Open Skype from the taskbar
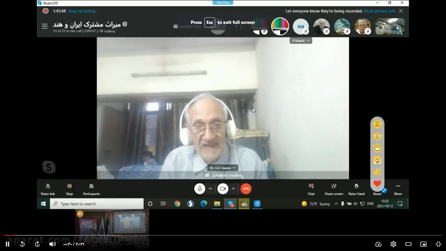 [x=231, y=204]
